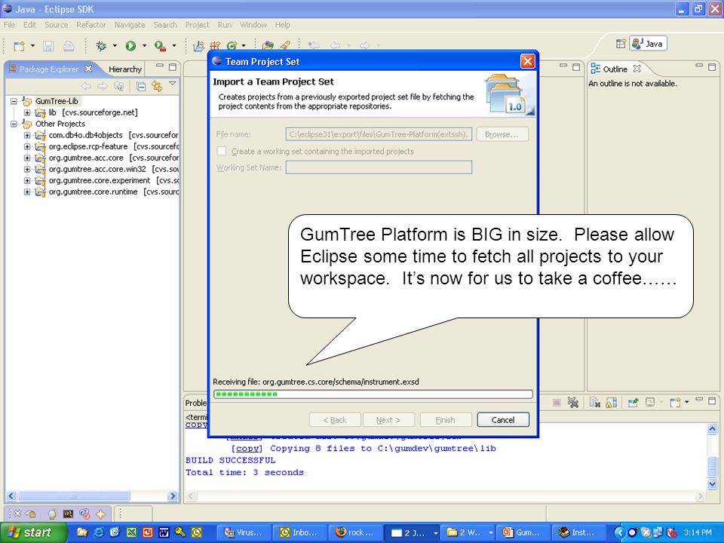Close the Package Explorer tab
Image resolution: width=724 pixels, height=543 pixels.
pos(88,69)
